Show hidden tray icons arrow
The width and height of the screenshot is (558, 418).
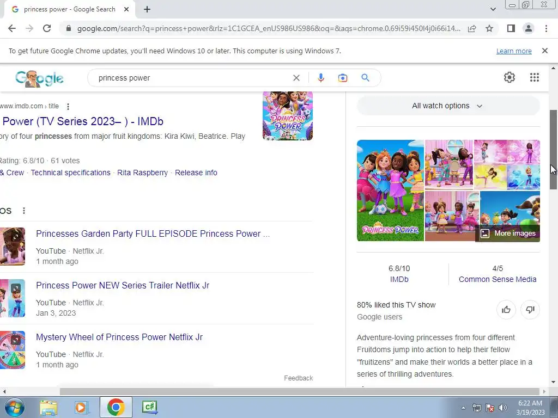463,408
